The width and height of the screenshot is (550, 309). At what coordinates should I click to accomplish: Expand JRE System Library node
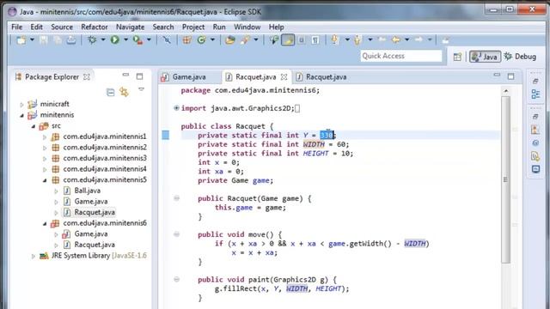34,256
